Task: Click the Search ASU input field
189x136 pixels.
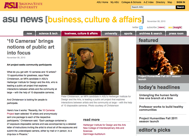Action: point(153,7)
